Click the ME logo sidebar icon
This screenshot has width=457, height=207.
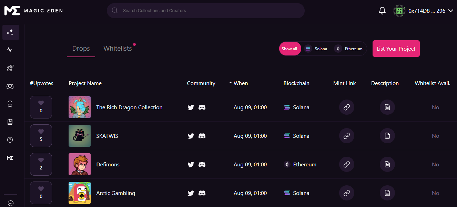10,158
